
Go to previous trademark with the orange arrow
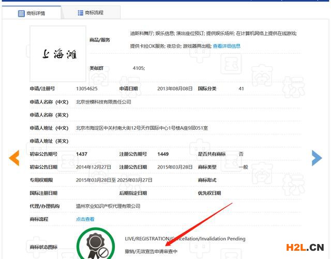(x=14, y=158)
